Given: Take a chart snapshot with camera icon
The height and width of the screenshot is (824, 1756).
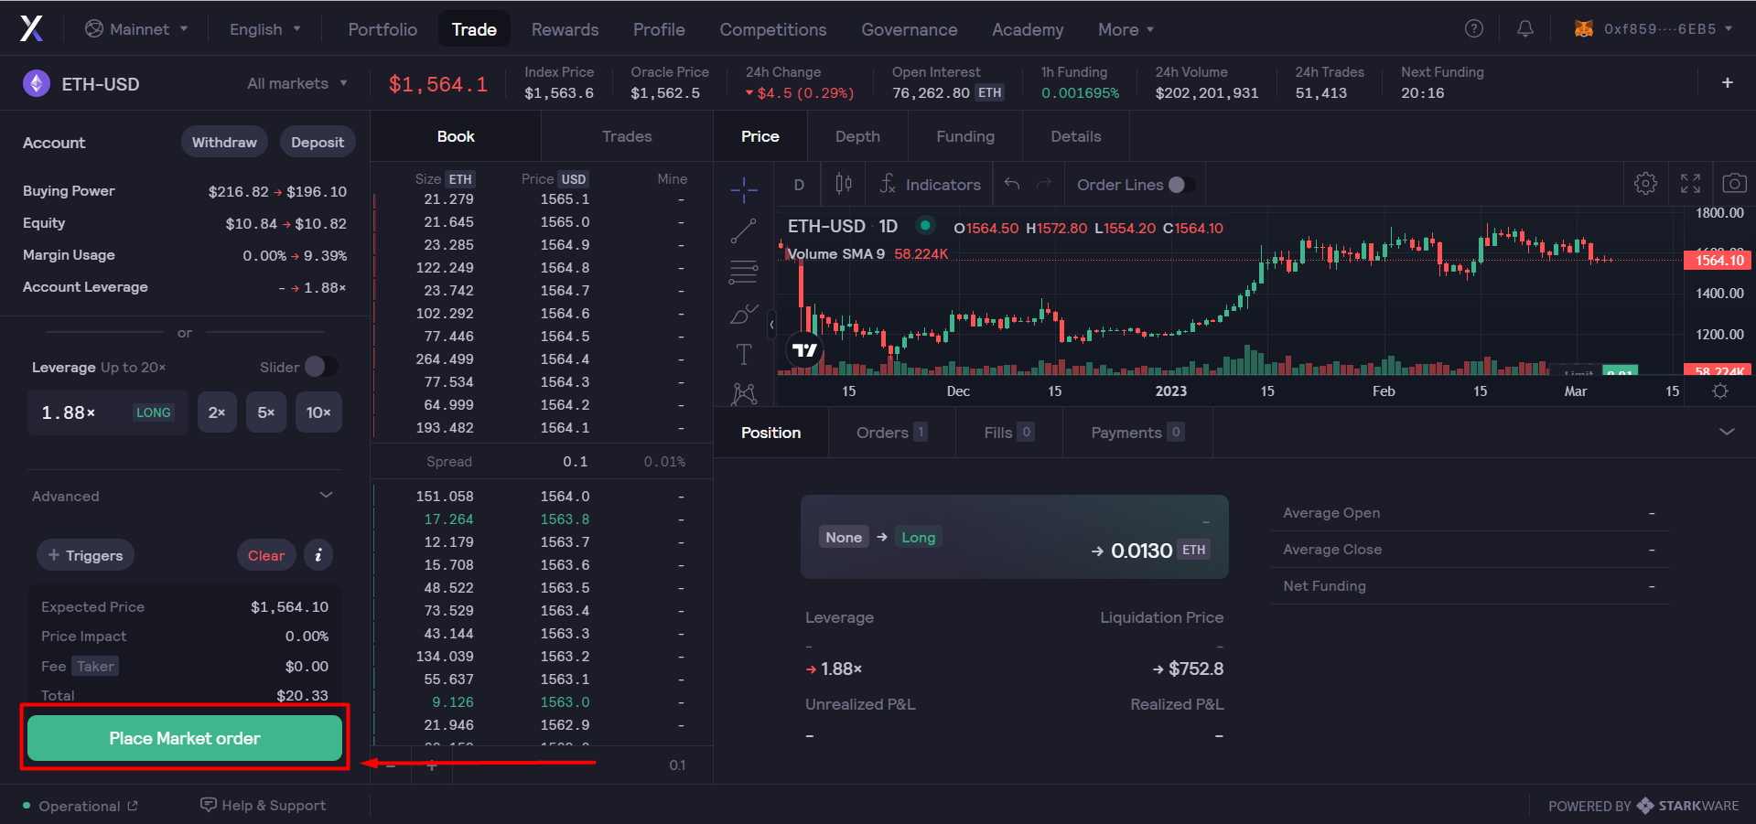Looking at the screenshot, I should point(1734,184).
